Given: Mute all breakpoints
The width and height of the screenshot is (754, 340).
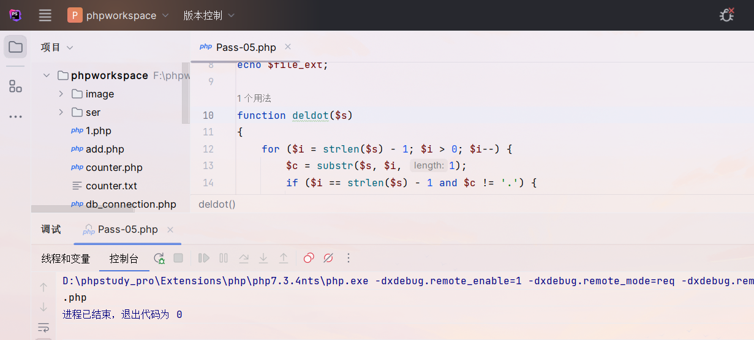Looking at the screenshot, I should pos(328,259).
